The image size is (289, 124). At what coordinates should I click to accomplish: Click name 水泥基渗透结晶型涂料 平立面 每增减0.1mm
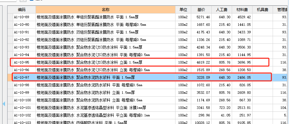pos(113,115)
